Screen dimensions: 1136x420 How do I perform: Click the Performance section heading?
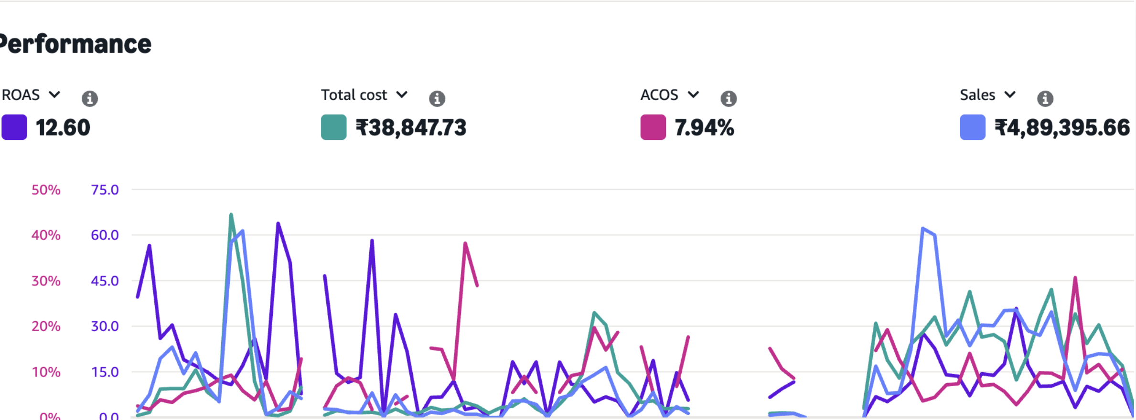point(75,44)
